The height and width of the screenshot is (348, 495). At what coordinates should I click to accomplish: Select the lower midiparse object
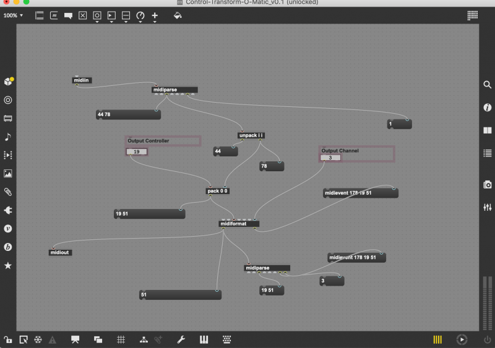coord(267,268)
